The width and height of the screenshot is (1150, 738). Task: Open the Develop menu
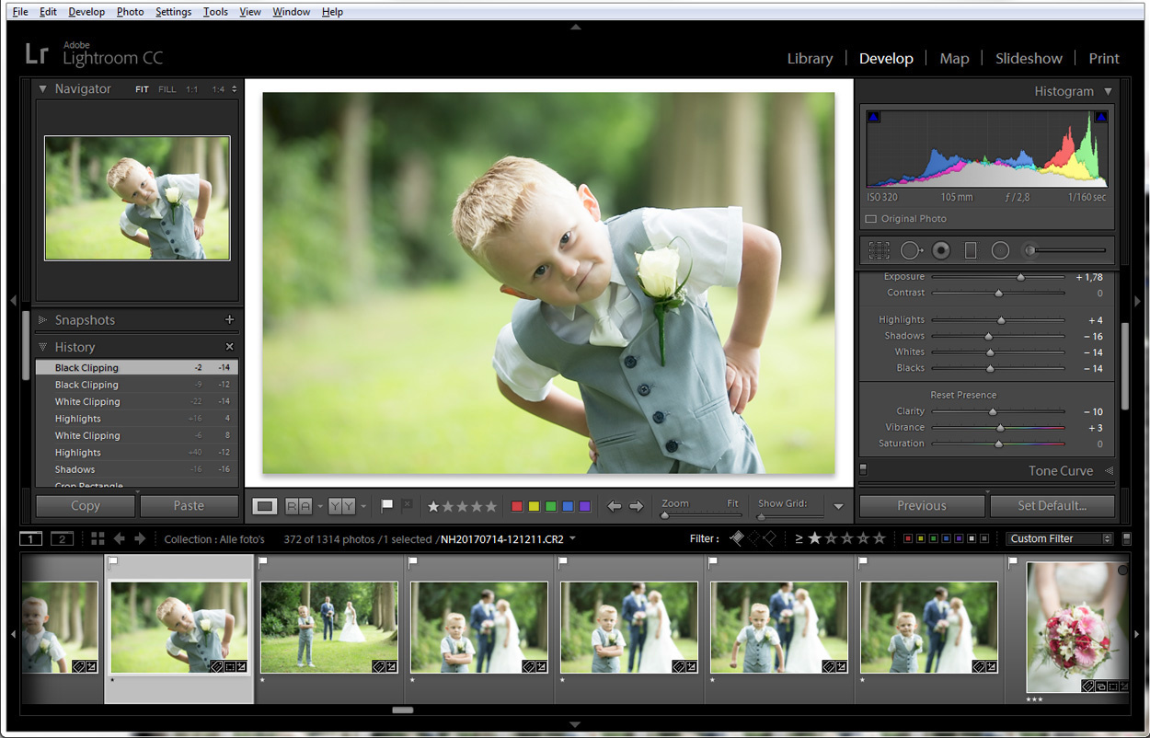click(86, 12)
